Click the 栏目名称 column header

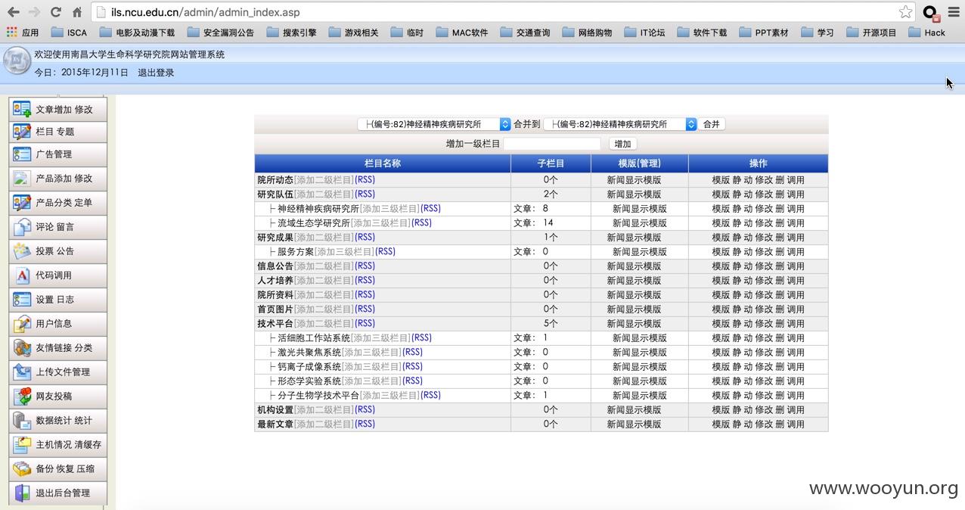coord(383,163)
